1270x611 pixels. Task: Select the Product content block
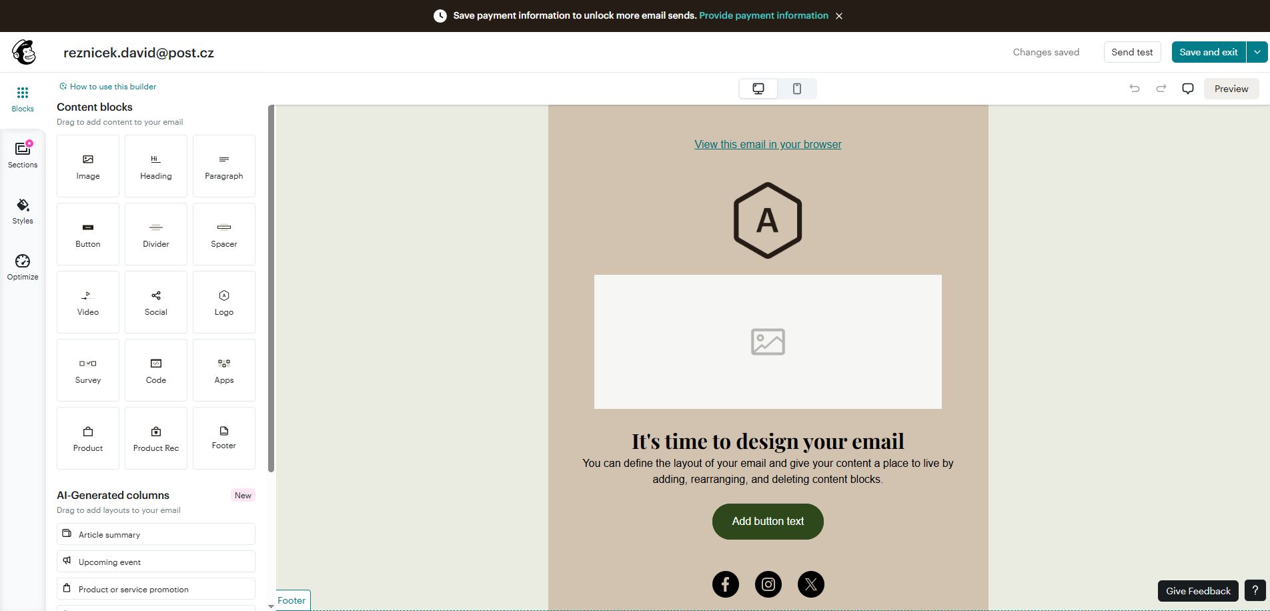[x=88, y=438]
